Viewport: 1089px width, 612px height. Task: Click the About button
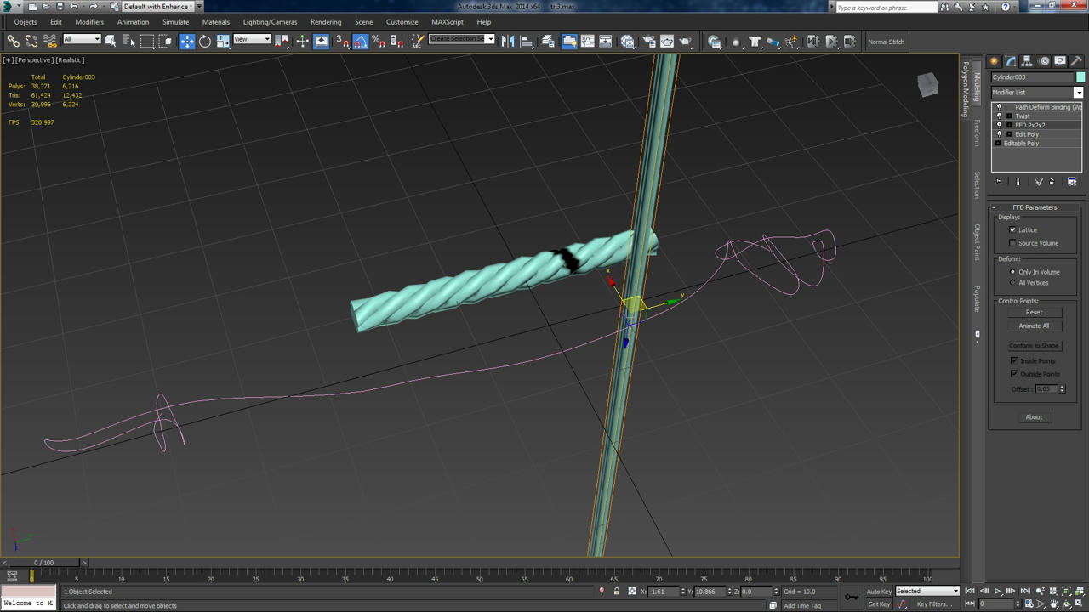point(1034,417)
